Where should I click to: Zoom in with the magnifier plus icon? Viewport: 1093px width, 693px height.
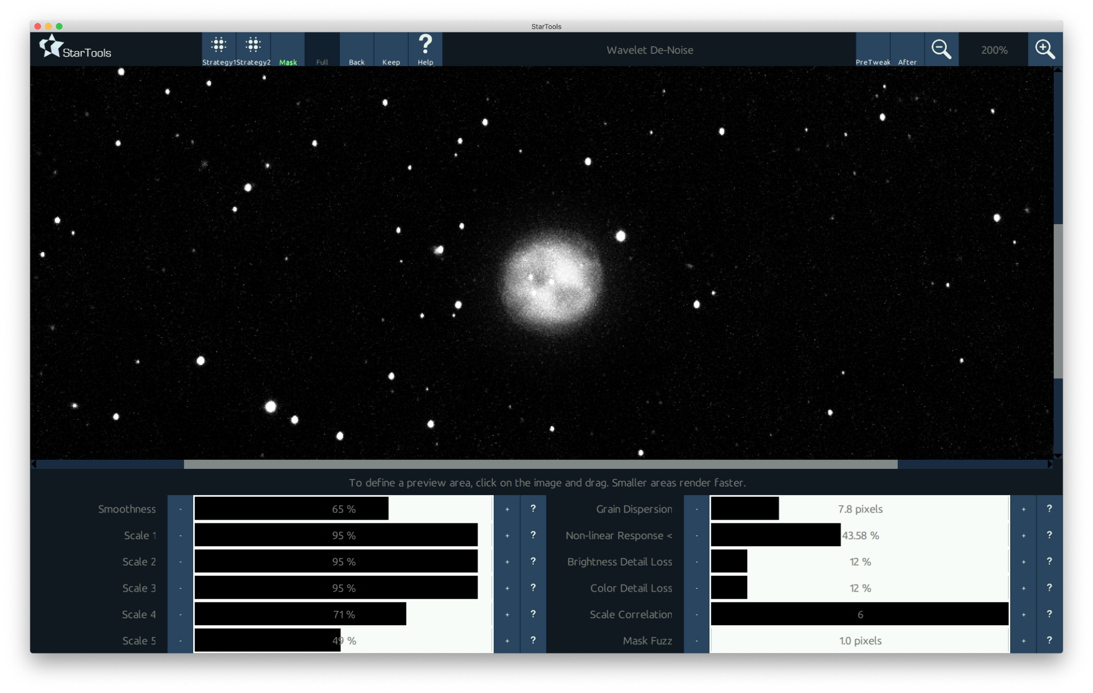click(1044, 50)
